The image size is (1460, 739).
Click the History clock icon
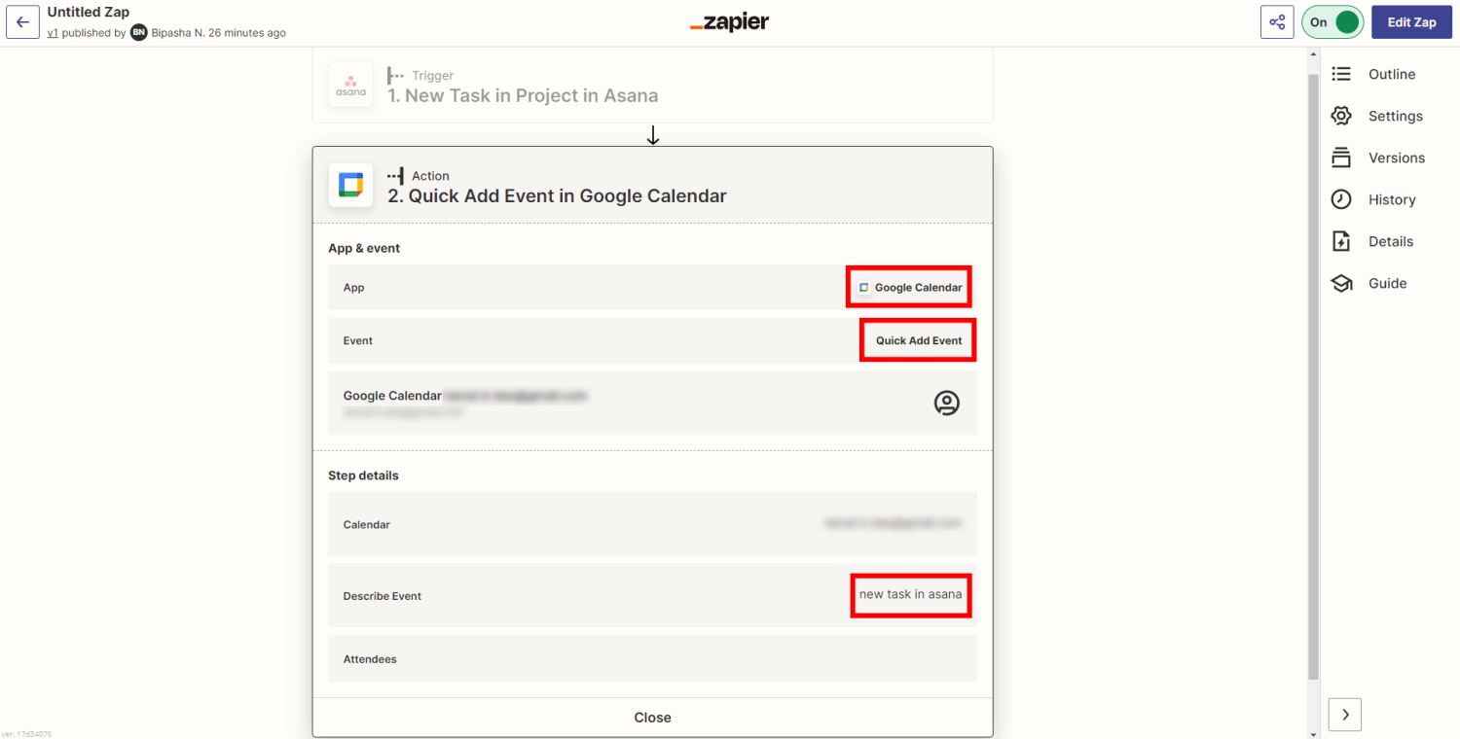pos(1341,199)
